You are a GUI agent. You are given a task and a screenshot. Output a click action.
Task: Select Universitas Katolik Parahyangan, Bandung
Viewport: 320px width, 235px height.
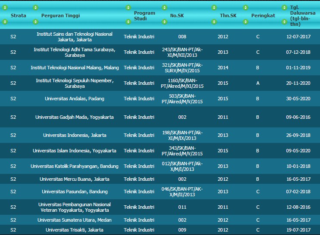click(x=75, y=166)
